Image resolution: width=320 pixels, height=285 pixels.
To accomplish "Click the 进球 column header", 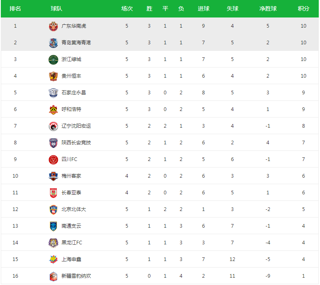I will tap(203, 9).
